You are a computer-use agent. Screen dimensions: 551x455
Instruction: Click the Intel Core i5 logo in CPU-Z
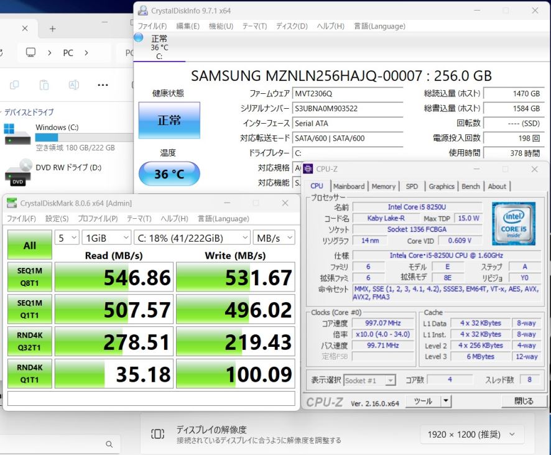[514, 223]
